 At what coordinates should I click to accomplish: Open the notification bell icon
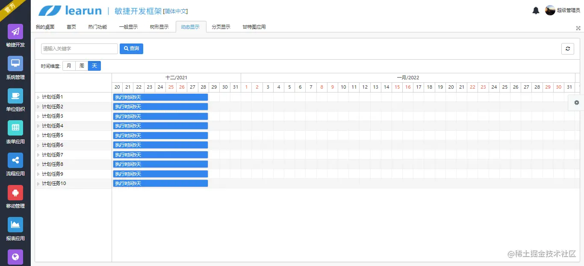click(x=536, y=10)
